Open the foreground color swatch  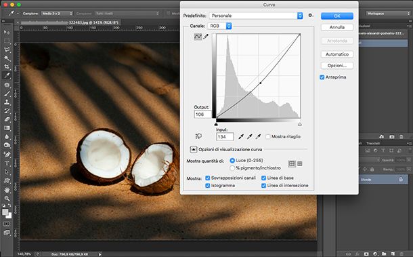(x=5, y=212)
